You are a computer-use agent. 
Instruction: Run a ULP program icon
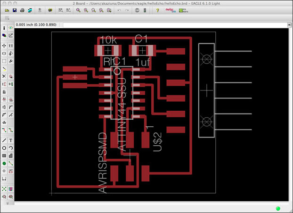pos(68,10)
